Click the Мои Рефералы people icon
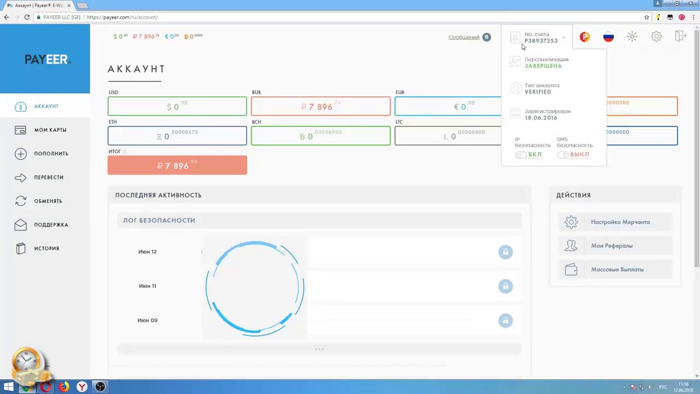 tap(571, 246)
